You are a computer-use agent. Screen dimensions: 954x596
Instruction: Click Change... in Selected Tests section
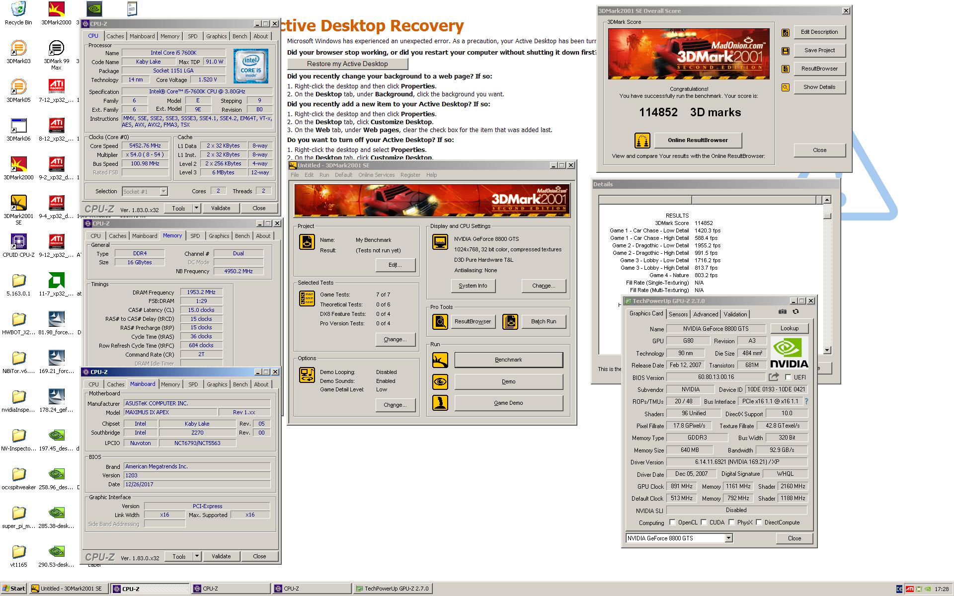coord(395,340)
